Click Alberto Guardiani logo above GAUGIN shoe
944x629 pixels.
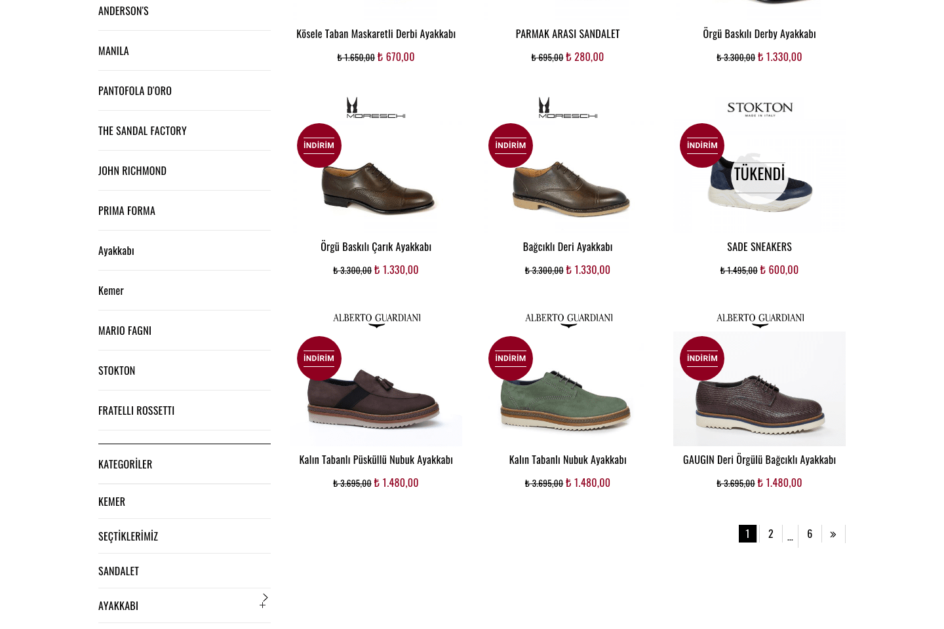(x=760, y=319)
